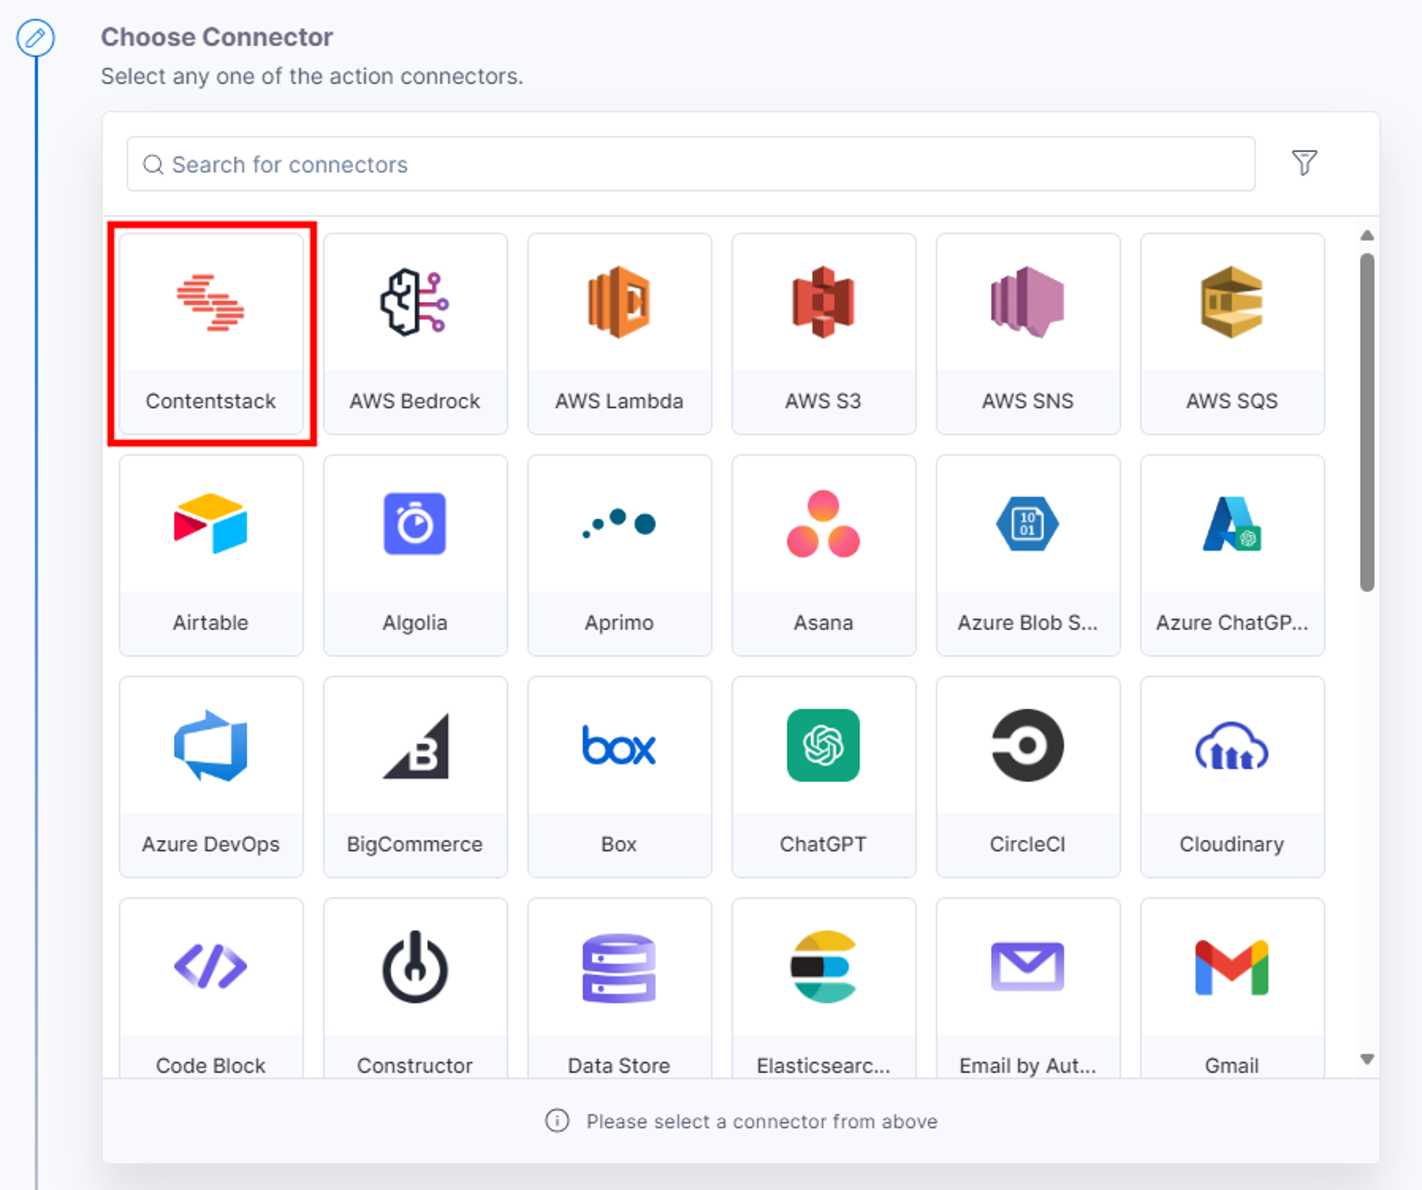This screenshot has width=1422, height=1190.
Task: Choose the Azure ChatGPT connector
Action: coord(1232,555)
